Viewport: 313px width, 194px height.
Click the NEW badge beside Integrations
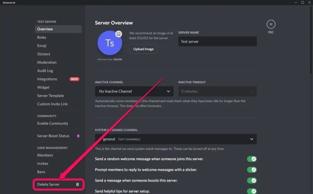[x=74, y=79]
